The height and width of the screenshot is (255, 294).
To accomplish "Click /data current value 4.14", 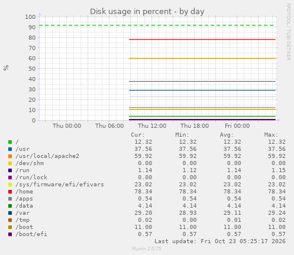I will [x=145, y=206].
